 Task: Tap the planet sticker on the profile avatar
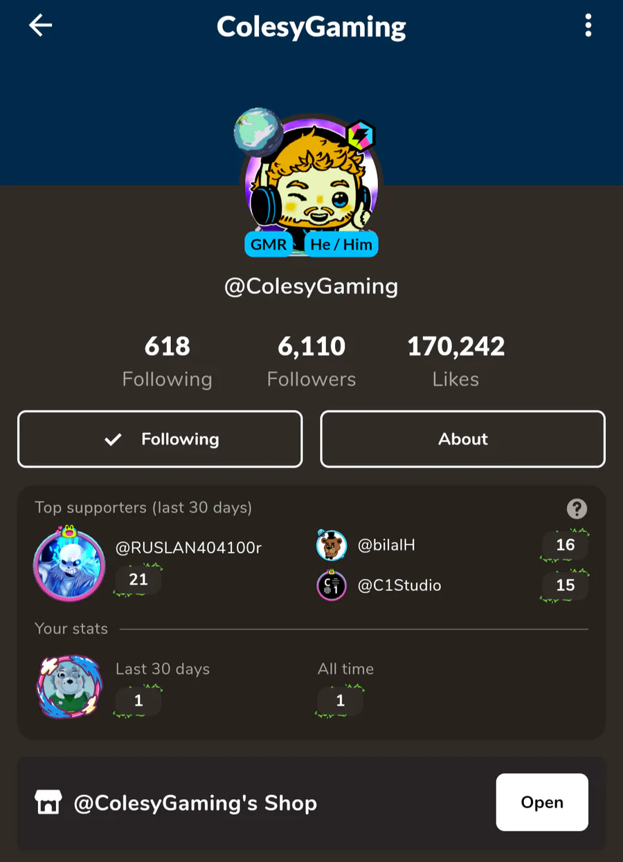coord(258,129)
